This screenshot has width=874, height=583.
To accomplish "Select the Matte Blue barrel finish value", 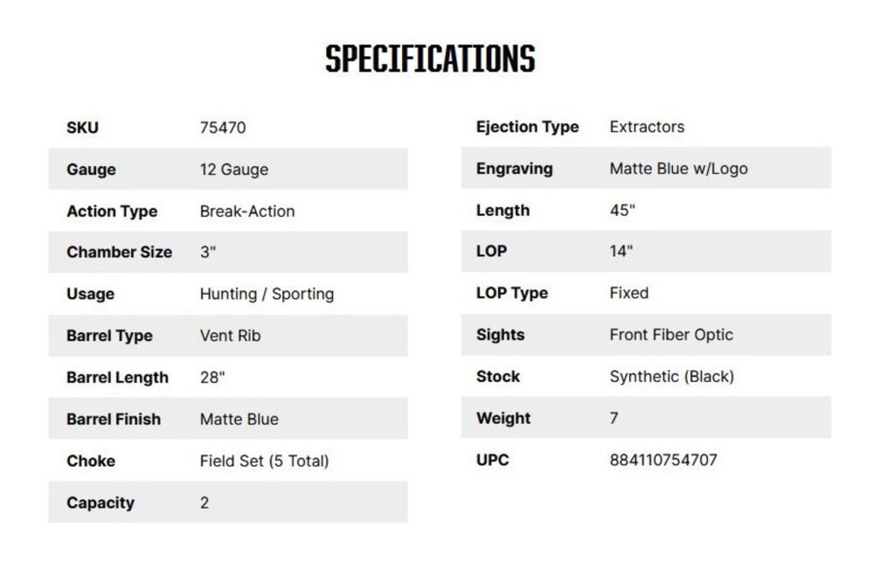I will click(x=239, y=420).
